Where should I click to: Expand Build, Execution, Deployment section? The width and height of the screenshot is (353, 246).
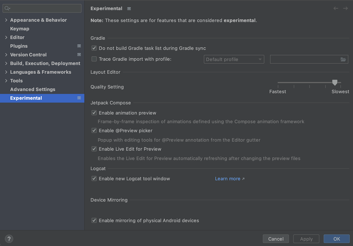[x=6, y=63]
